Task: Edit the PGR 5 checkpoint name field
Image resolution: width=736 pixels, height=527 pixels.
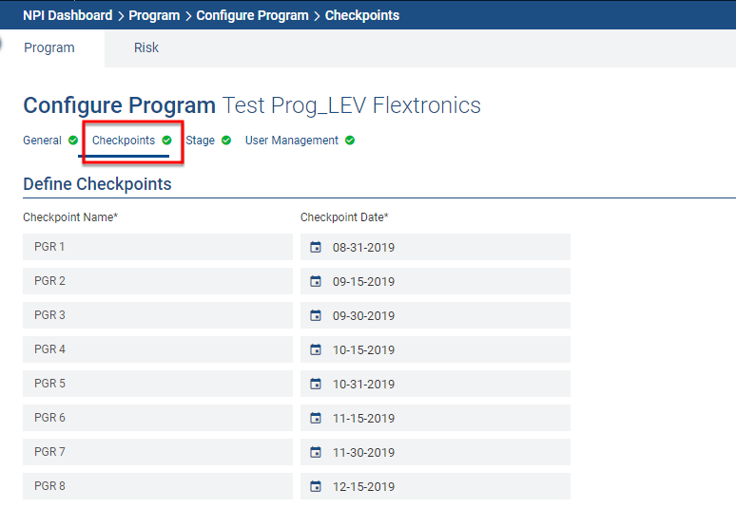Action: (x=158, y=384)
